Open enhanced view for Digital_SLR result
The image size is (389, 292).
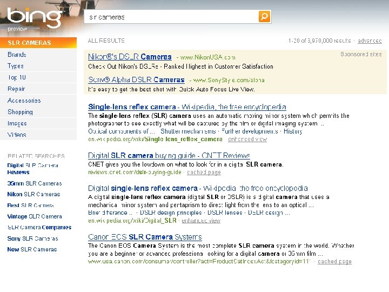(x=201, y=221)
